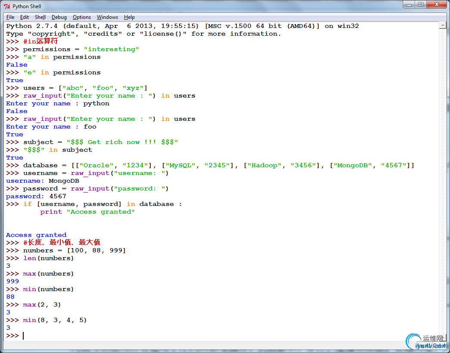This screenshot has height=353, width=450.
Task: Click the database = [["Oracle", "1234"]... line
Action: pos(211,166)
